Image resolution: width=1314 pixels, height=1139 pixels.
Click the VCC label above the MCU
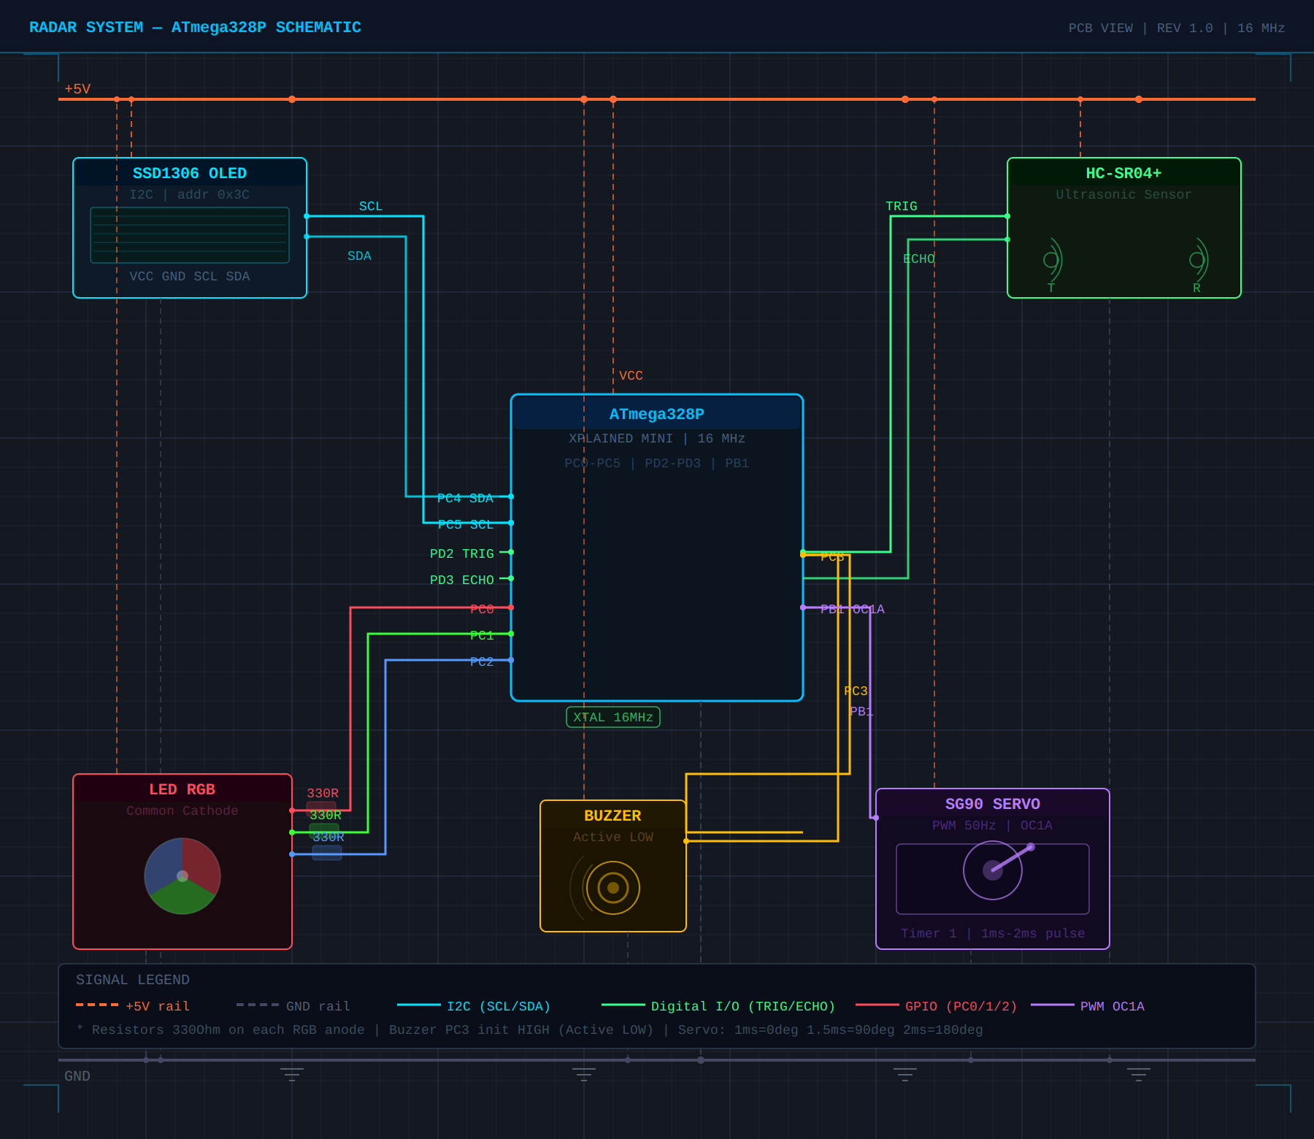point(631,375)
